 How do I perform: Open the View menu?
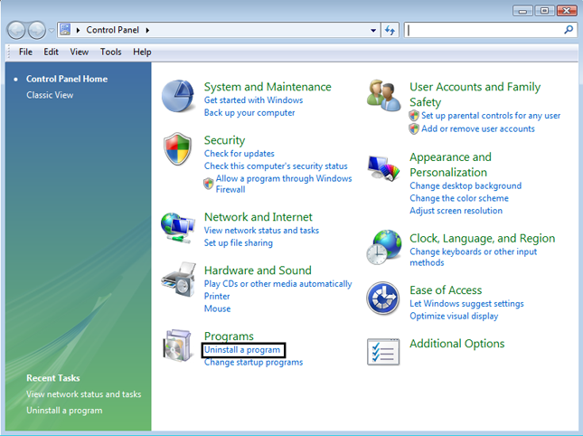pos(79,52)
